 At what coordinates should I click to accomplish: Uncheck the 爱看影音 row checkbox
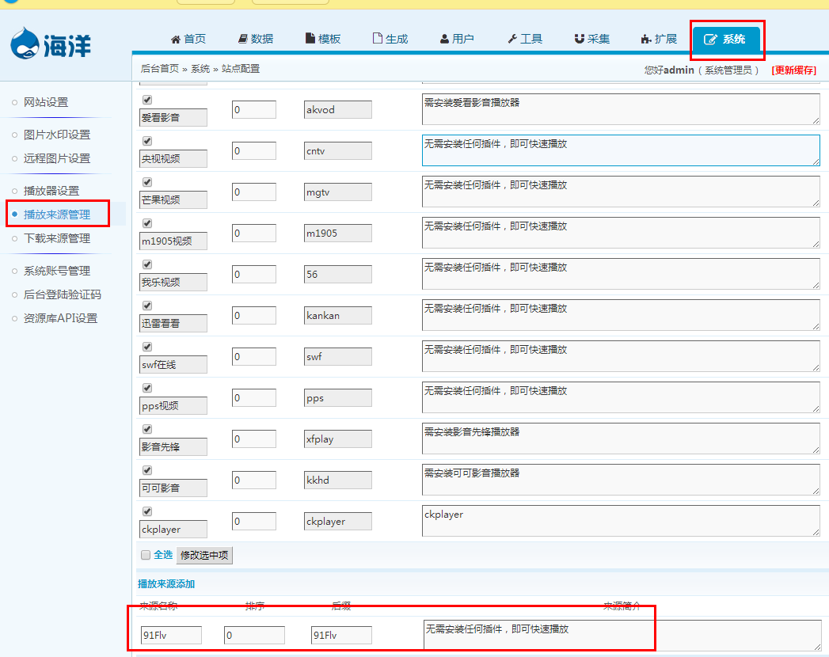[147, 100]
